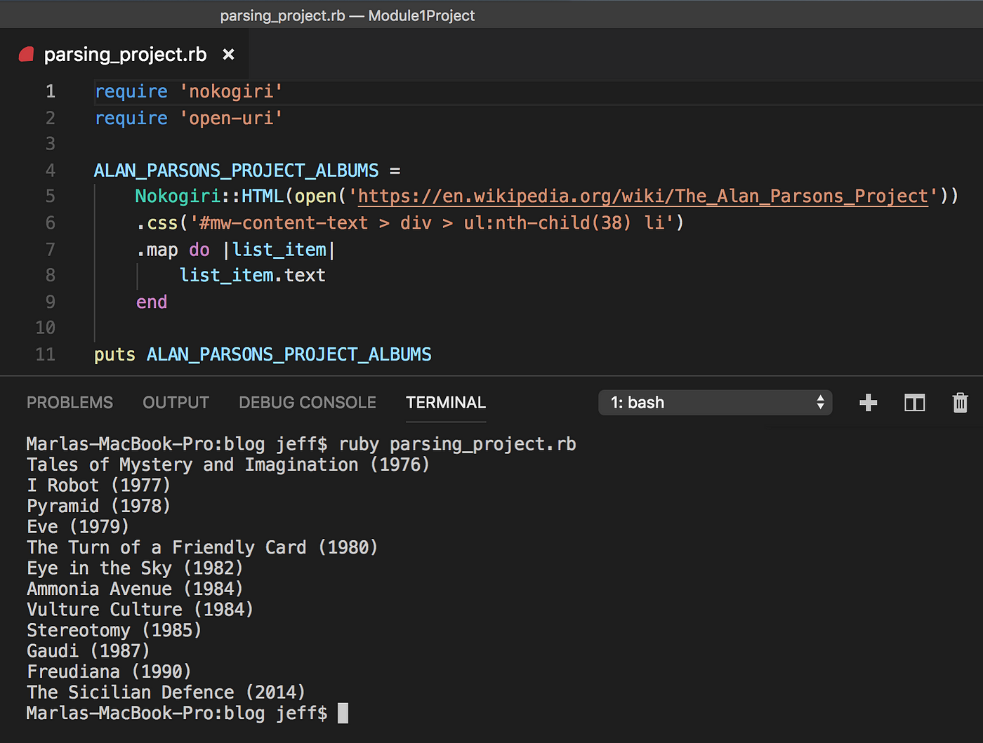
Task: Select the parsing_project.rb editor tab
Action: click(125, 54)
